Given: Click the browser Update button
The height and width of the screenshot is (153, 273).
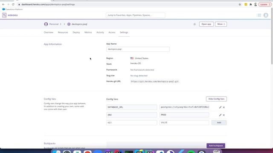Looking at the screenshot, I should point(265,5).
